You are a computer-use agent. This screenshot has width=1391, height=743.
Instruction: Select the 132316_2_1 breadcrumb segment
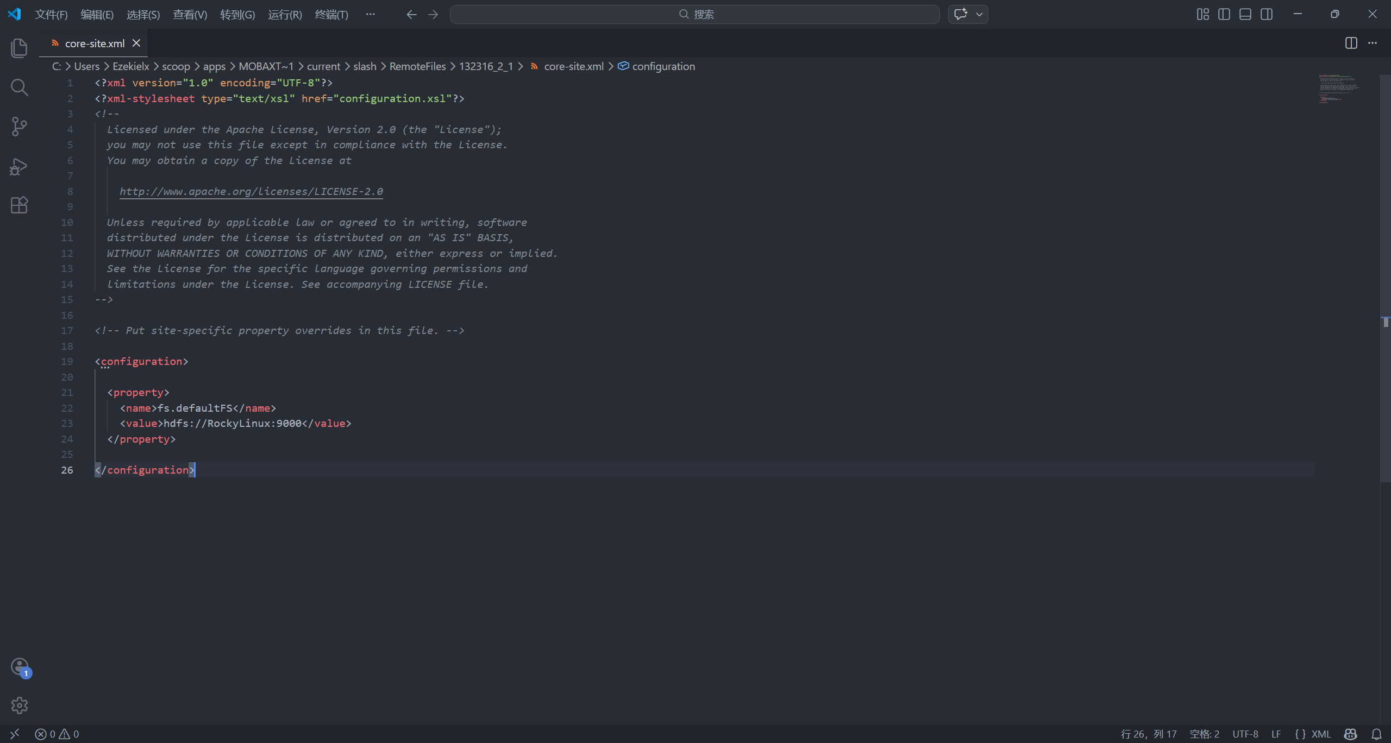coord(486,66)
